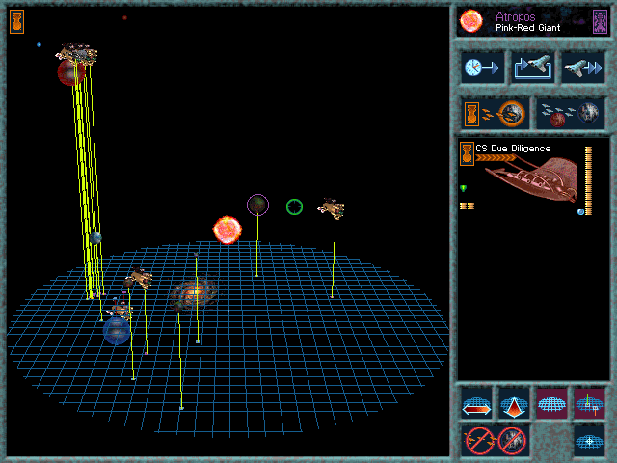Select the small red dot planet near the top
The height and width of the screenshot is (463, 617).
pos(124,18)
